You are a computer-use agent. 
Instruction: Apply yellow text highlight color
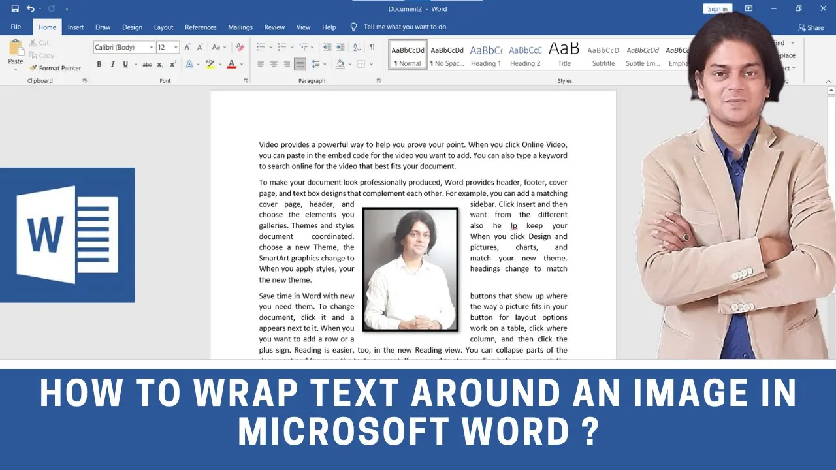(x=210, y=64)
